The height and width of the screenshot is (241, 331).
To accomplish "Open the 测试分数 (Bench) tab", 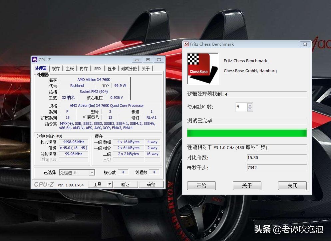I will (x=129, y=68).
